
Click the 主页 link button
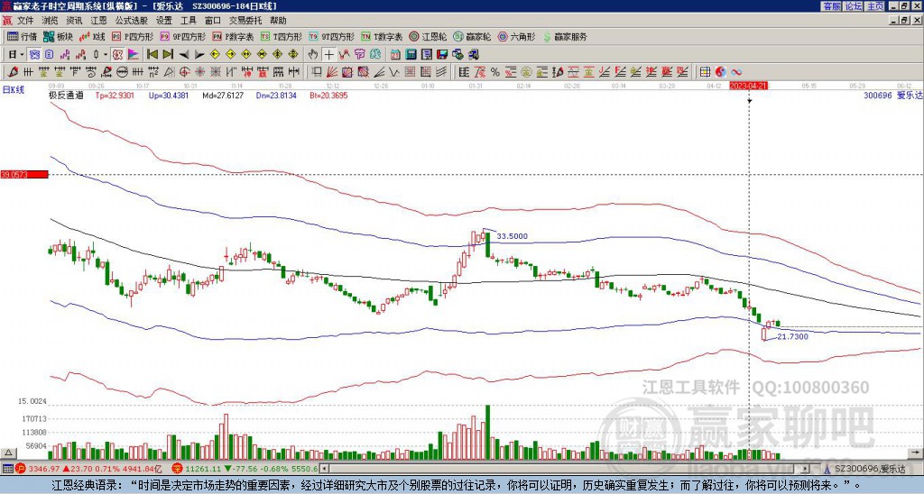point(875,6)
